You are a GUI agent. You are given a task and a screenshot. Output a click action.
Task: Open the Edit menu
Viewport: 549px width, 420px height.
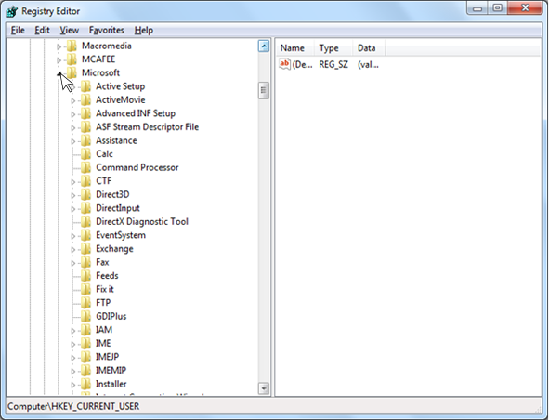pyautogui.click(x=42, y=30)
